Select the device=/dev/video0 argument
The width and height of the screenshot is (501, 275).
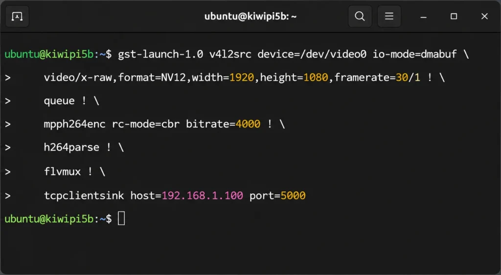click(x=312, y=54)
